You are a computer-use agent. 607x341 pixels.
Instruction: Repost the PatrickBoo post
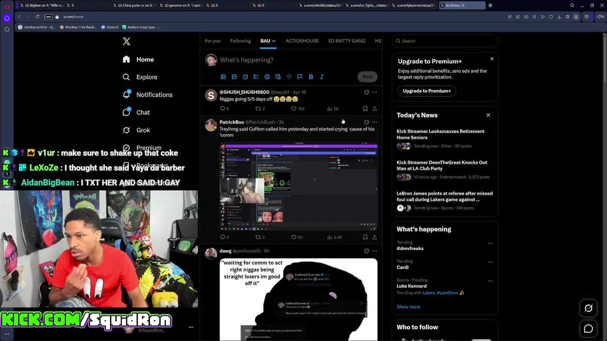[x=260, y=237]
